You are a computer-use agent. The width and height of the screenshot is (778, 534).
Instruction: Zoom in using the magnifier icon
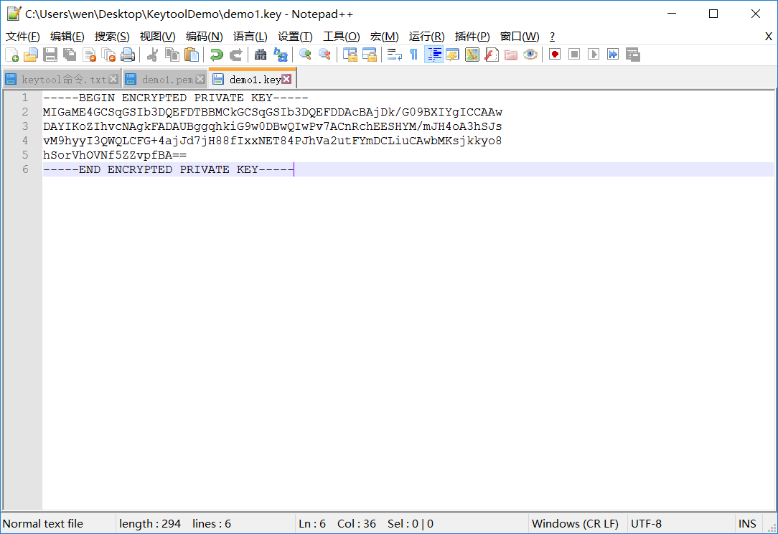pyautogui.click(x=304, y=54)
